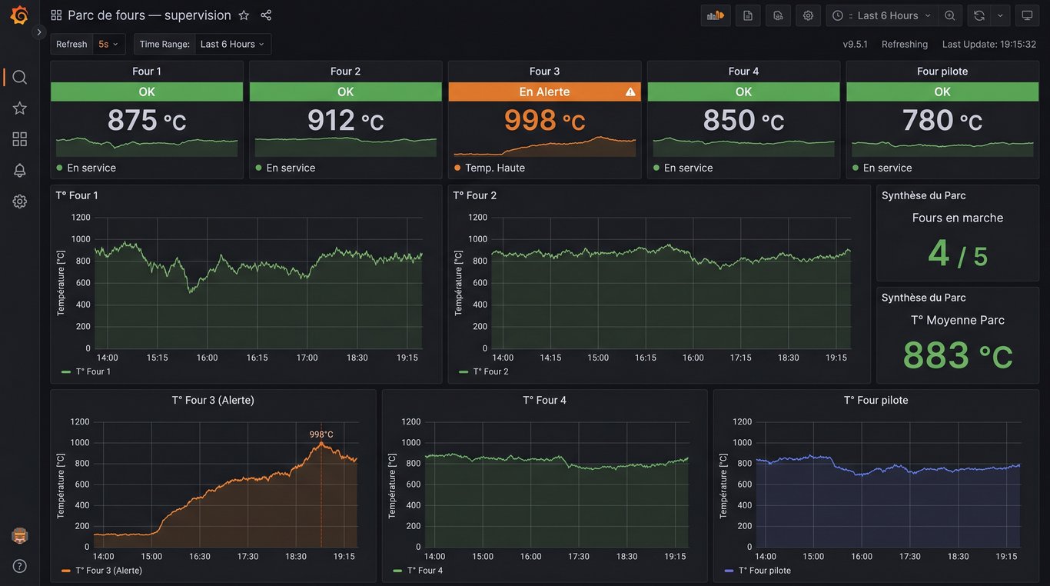Click the Temp. Haute status label
This screenshot has height=586, width=1050.
pyautogui.click(x=495, y=168)
